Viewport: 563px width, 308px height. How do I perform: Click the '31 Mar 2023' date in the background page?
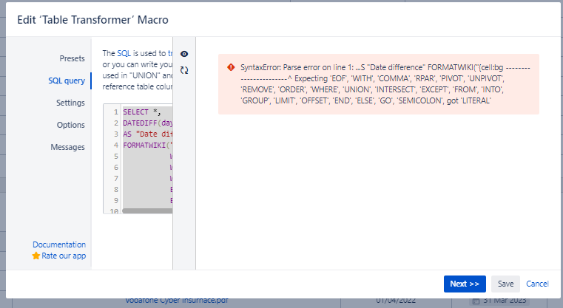click(x=505, y=301)
